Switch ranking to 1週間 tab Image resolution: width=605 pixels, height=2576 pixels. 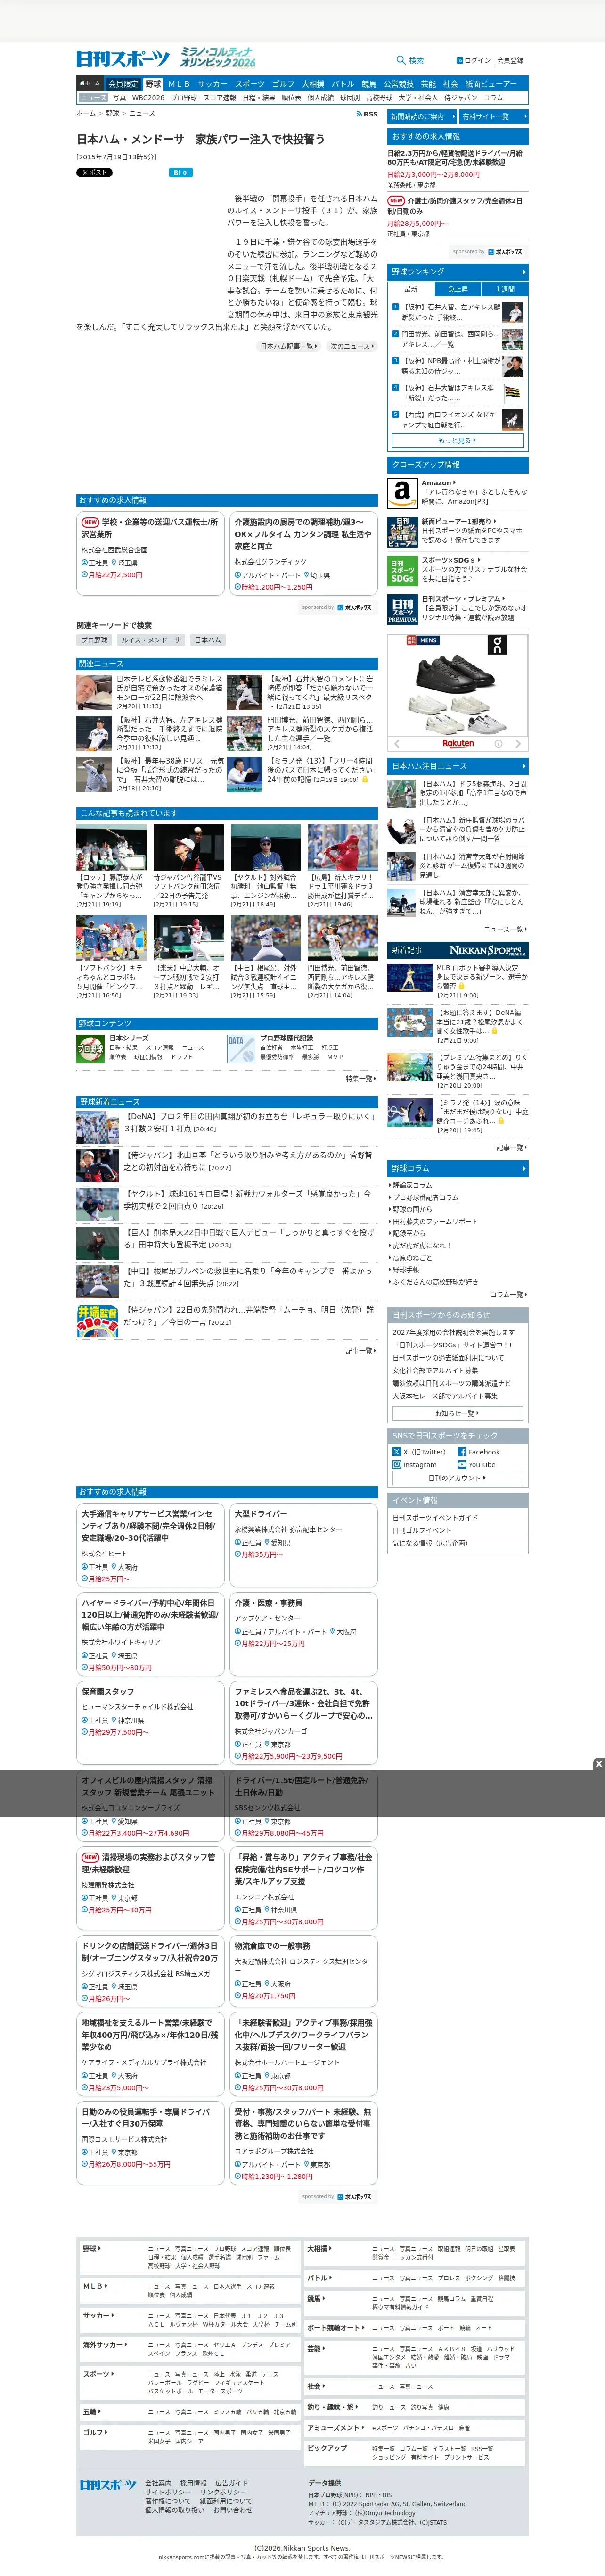coord(505,289)
